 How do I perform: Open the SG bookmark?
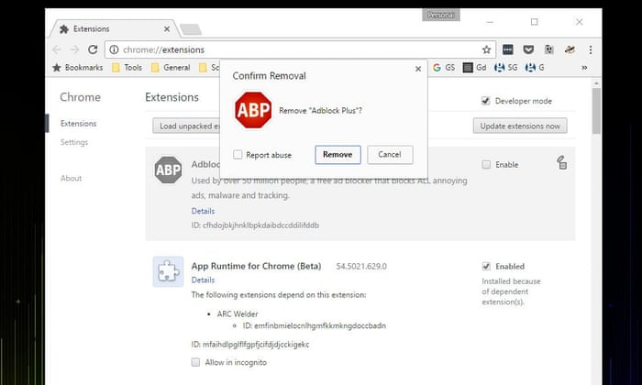point(506,68)
